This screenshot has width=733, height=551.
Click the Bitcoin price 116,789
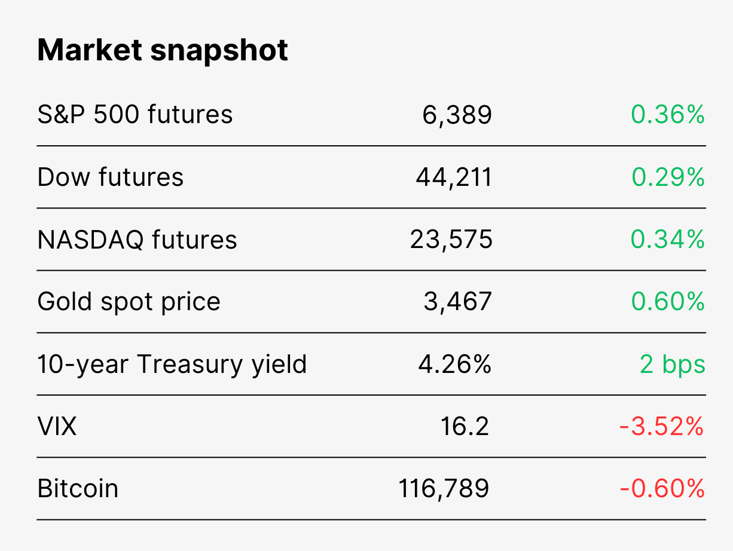click(444, 489)
